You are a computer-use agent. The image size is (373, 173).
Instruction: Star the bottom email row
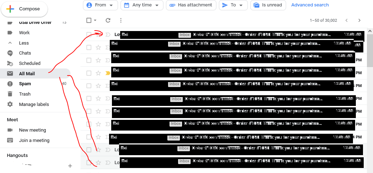point(98,163)
